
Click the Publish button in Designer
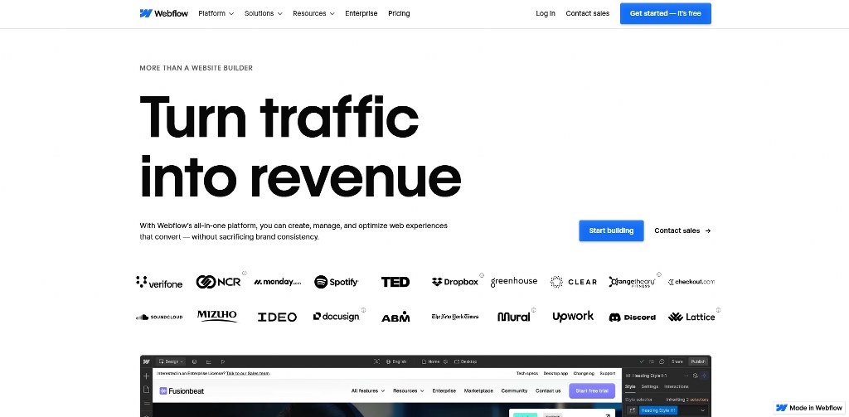click(x=698, y=361)
